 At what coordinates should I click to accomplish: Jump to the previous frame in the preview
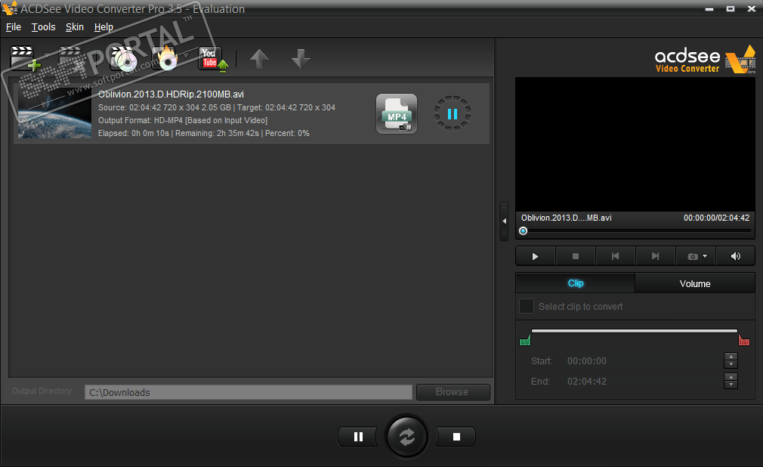(616, 256)
